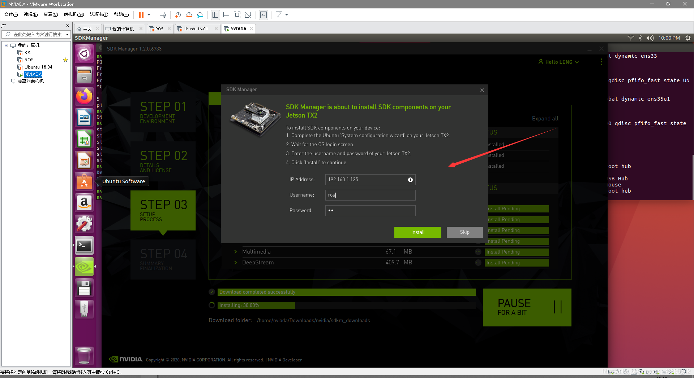
Task: Click the IP Address input field
Action: pyautogui.click(x=370, y=180)
